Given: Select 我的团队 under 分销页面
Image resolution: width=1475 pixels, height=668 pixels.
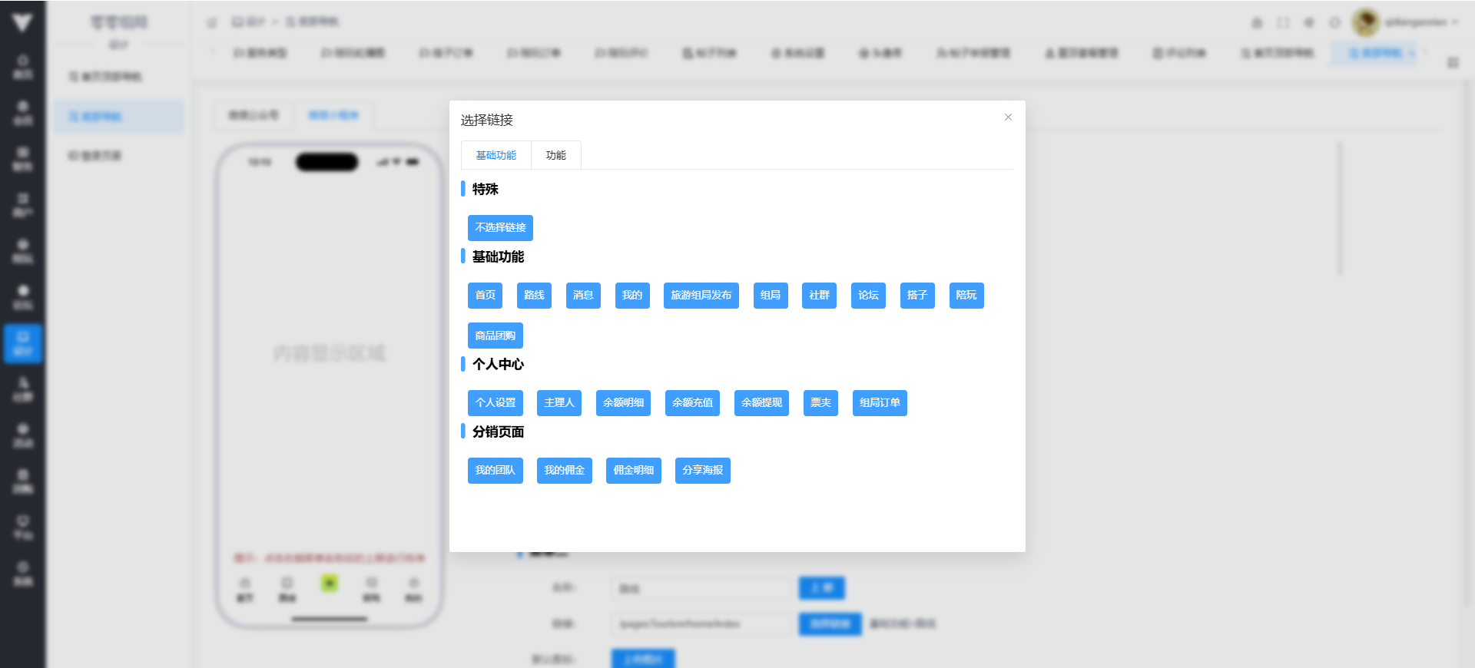Looking at the screenshot, I should click(x=495, y=471).
